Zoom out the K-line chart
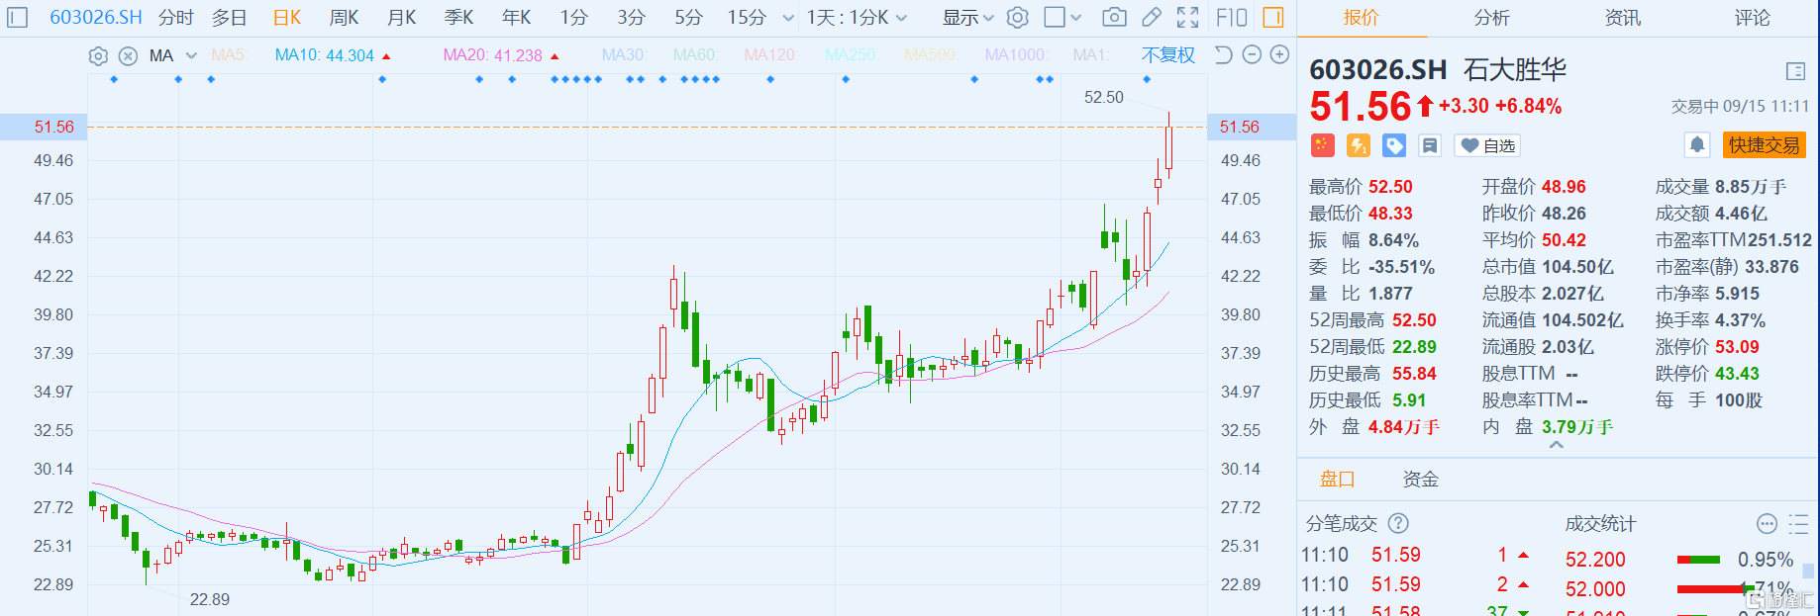The image size is (1820, 616). tap(1252, 55)
